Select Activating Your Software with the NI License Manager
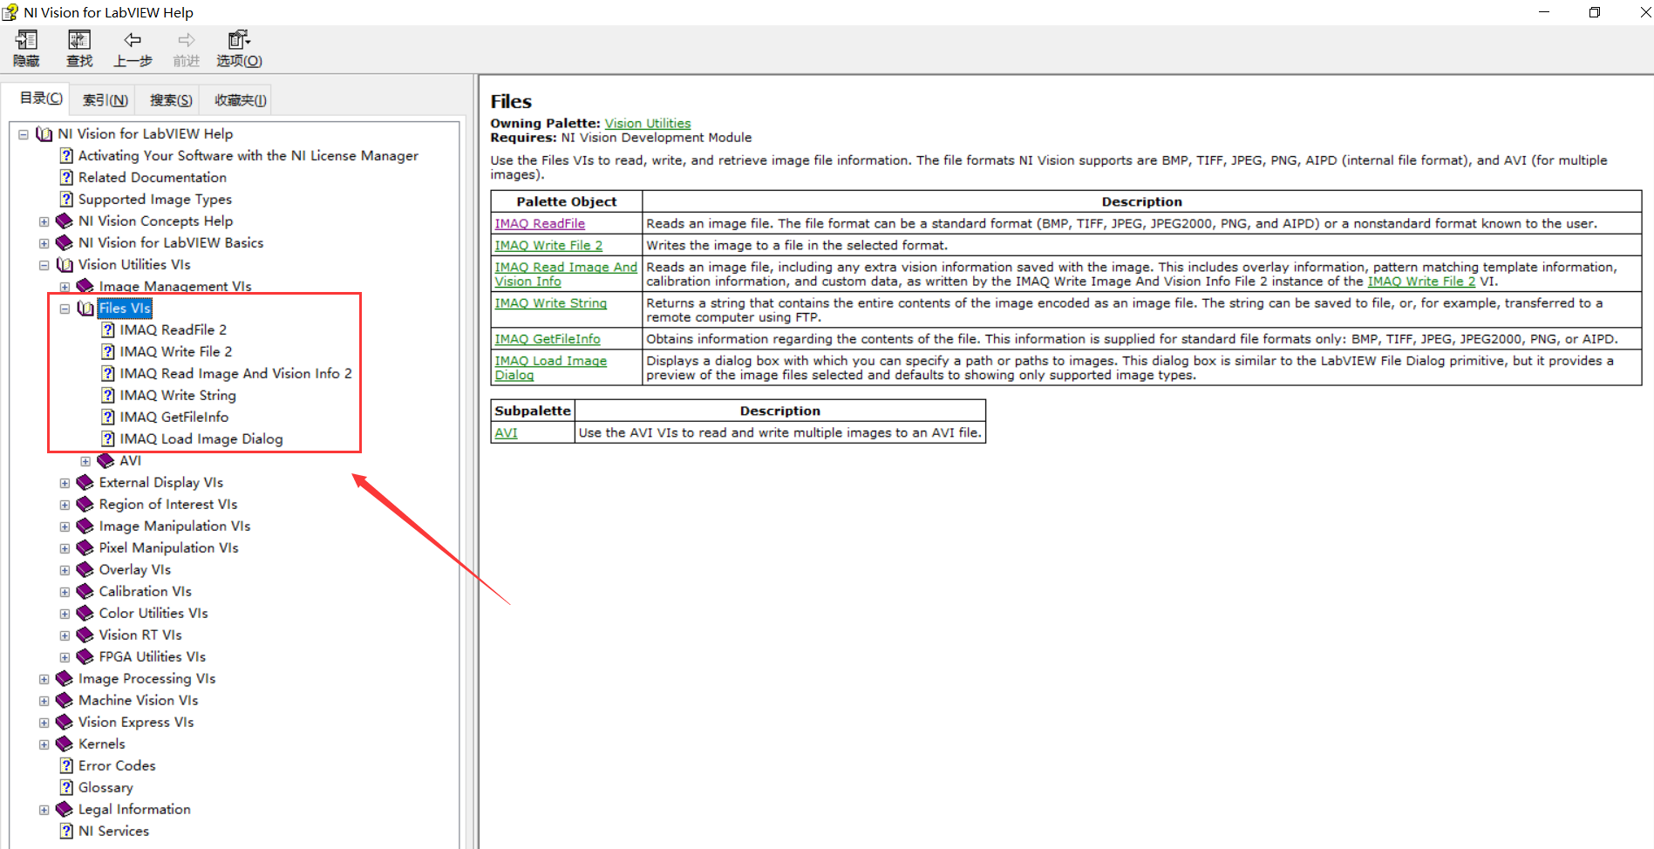 pyautogui.click(x=248, y=156)
